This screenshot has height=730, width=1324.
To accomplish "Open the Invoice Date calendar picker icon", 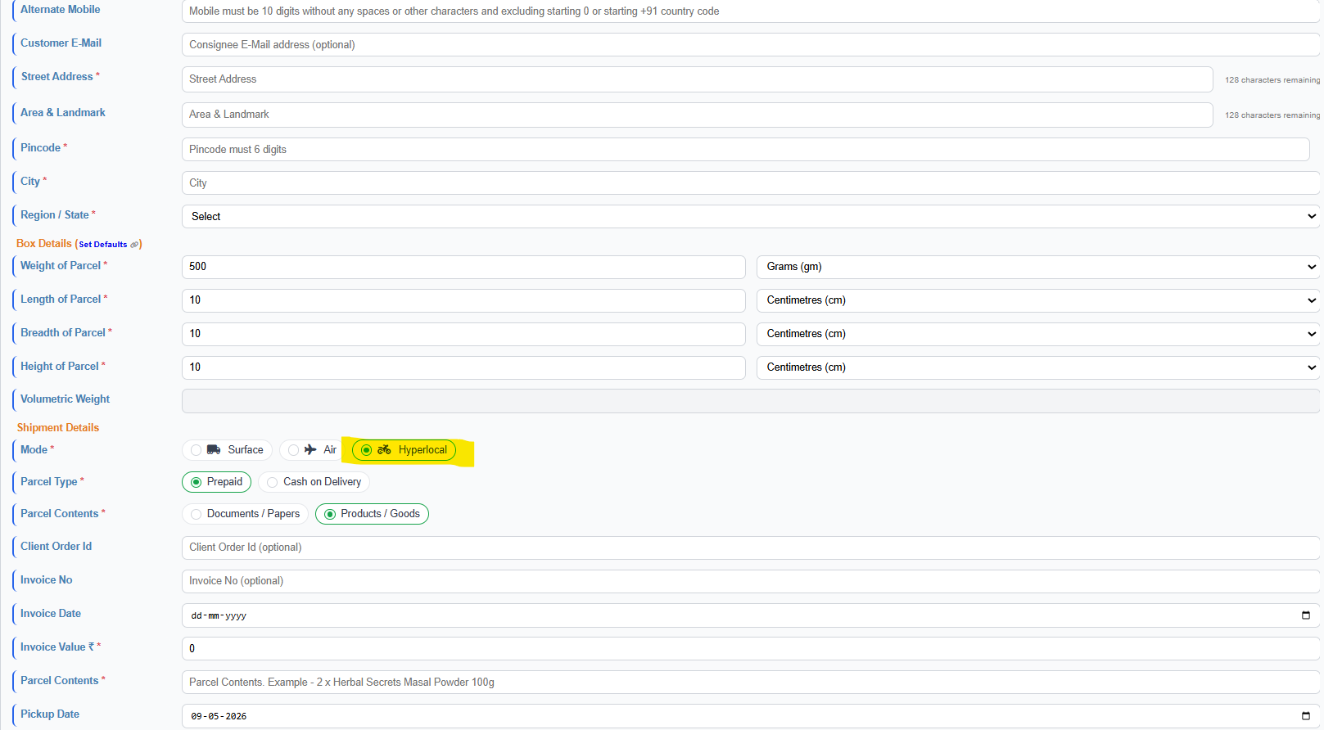I will (1306, 615).
